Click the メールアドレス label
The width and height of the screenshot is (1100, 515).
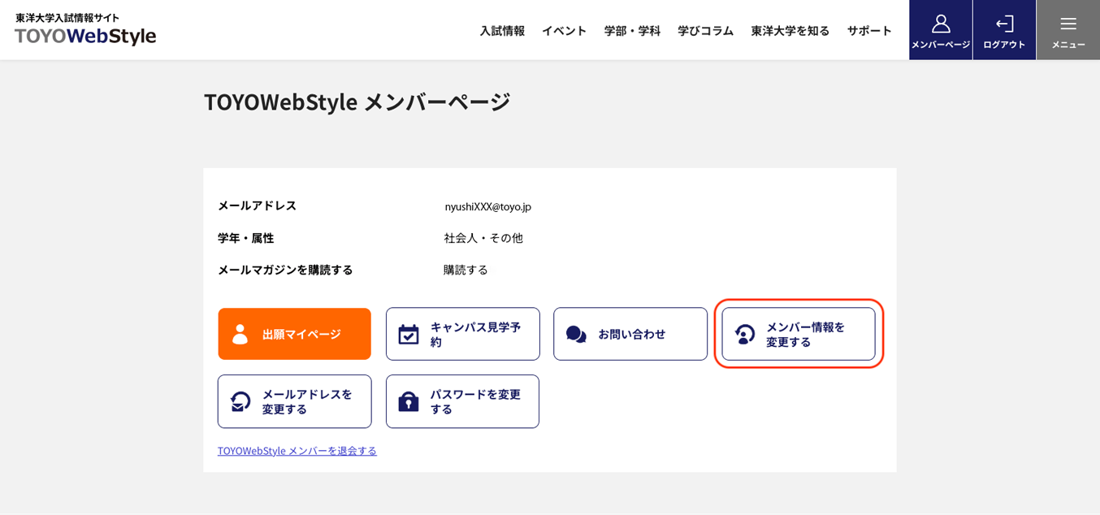pyautogui.click(x=257, y=206)
